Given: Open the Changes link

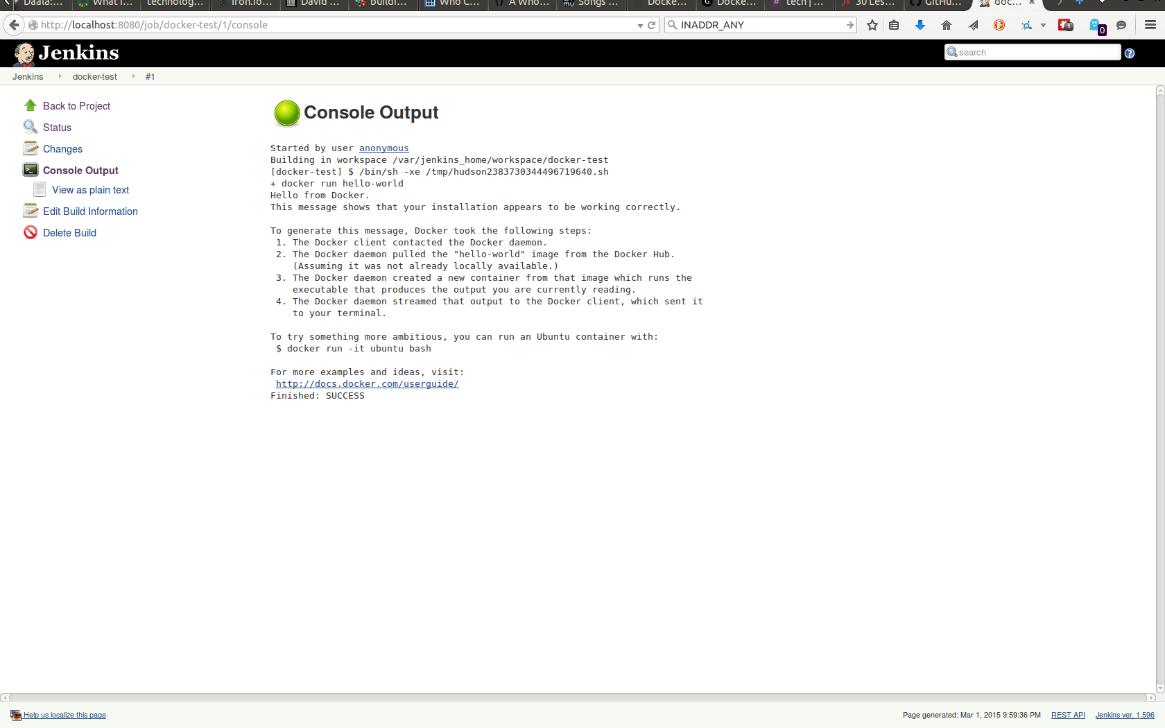Looking at the screenshot, I should tap(62, 149).
